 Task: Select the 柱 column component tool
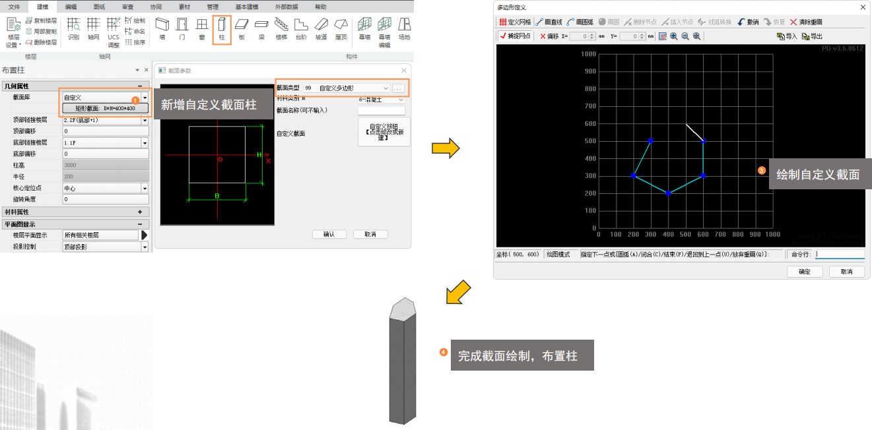pos(222,30)
